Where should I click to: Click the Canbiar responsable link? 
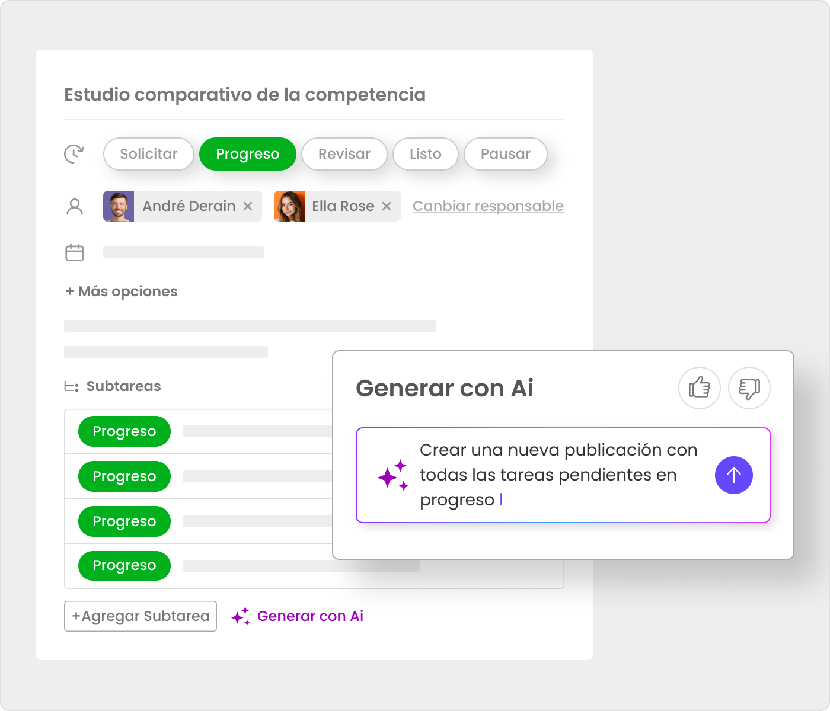pyautogui.click(x=488, y=206)
